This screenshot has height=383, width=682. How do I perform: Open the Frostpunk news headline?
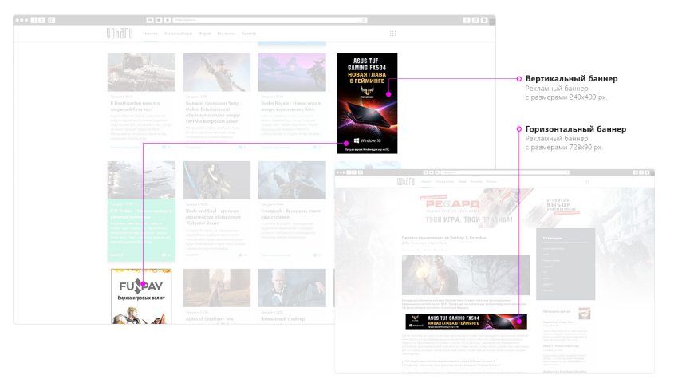click(290, 214)
